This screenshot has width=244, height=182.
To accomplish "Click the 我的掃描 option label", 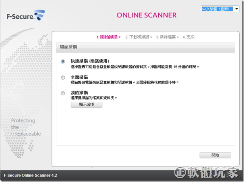I will tap(79, 93).
